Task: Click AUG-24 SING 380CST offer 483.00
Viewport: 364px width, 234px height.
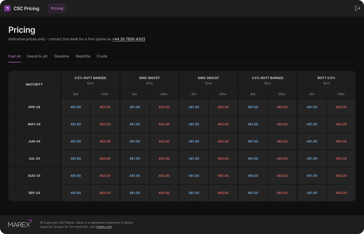Action: coord(223,176)
